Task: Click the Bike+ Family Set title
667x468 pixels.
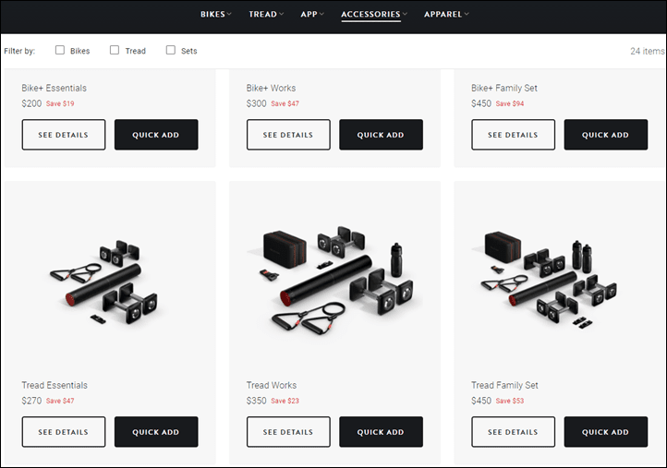Action: 504,88
